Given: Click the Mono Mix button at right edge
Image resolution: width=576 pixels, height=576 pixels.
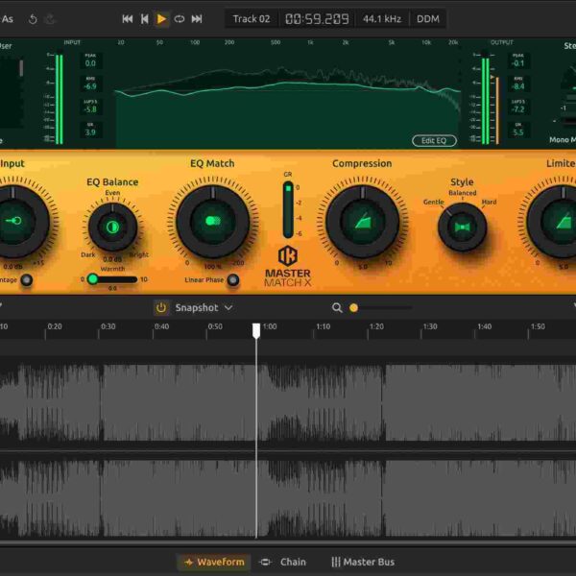Looking at the screenshot, I should 563,140.
